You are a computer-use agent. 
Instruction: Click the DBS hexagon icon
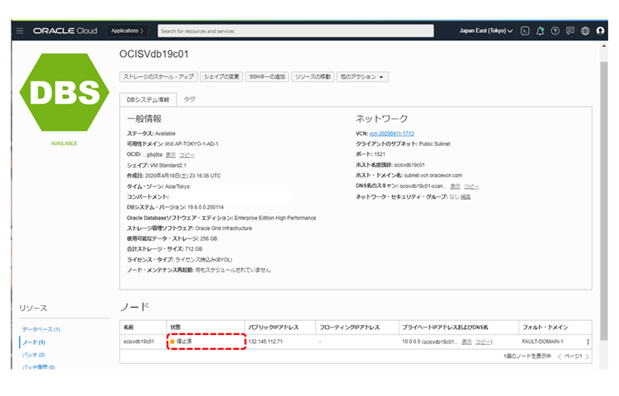coord(64,92)
